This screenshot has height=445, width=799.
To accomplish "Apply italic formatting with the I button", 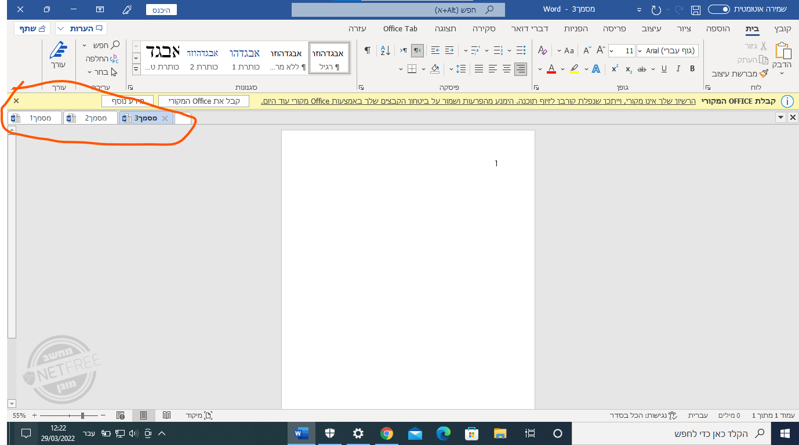I will click(x=678, y=69).
